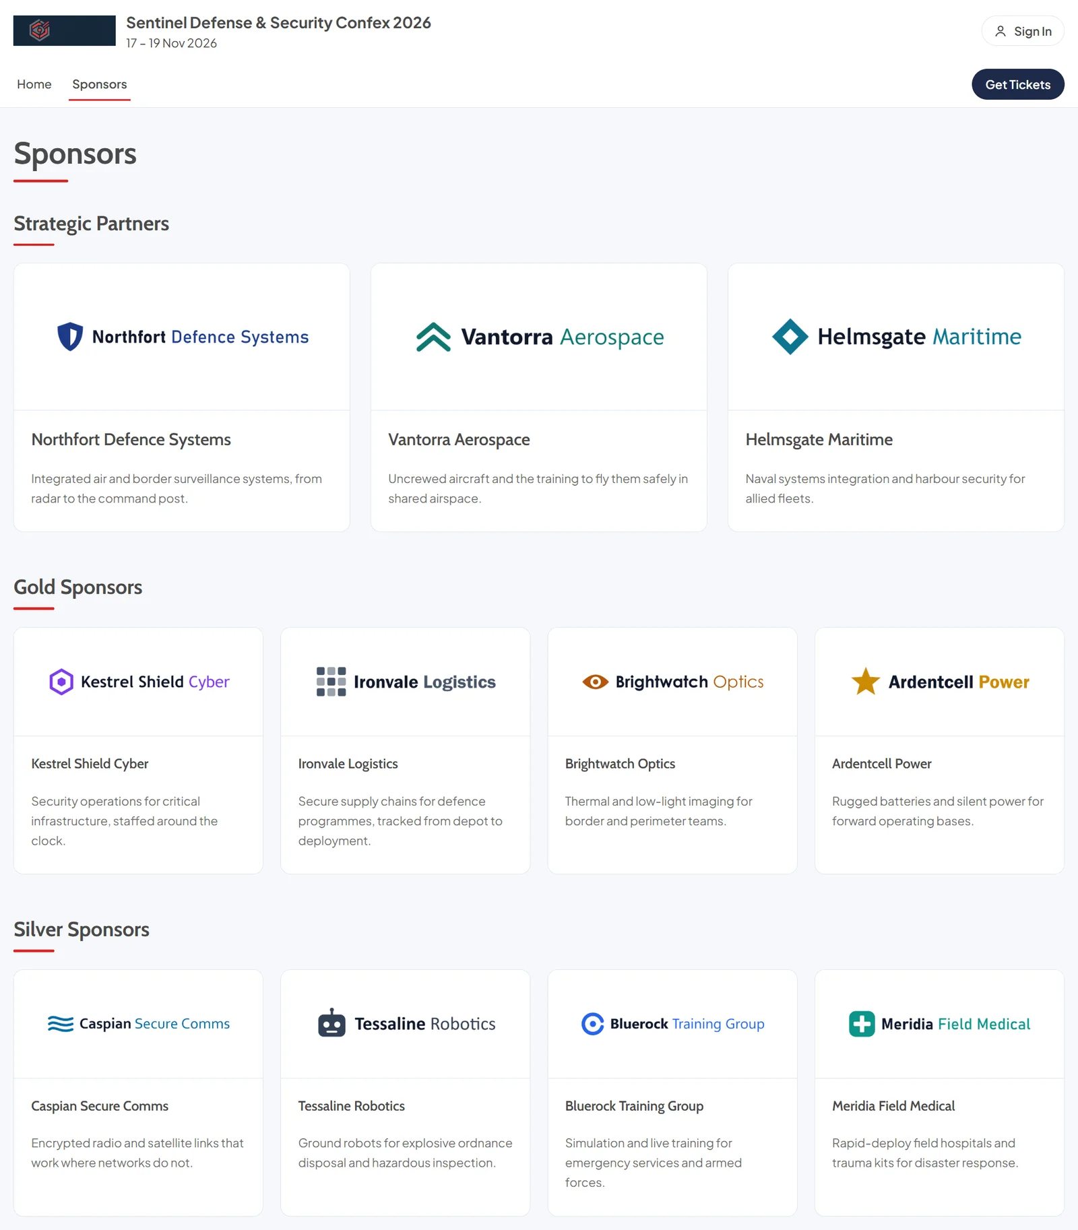Select the Sponsors tab
This screenshot has width=1078, height=1230.
pos(100,84)
